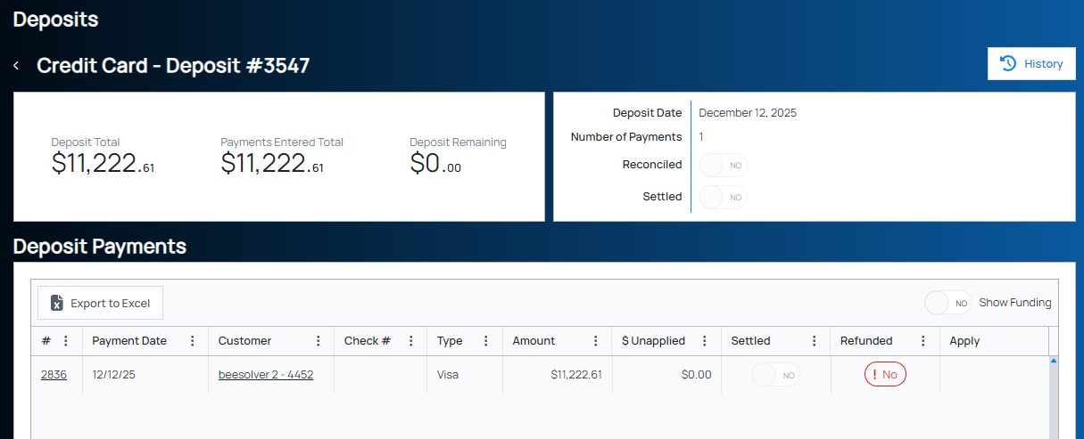Sort by the Refunded column header
This screenshot has height=439, width=1084.
click(x=866, y=341)
